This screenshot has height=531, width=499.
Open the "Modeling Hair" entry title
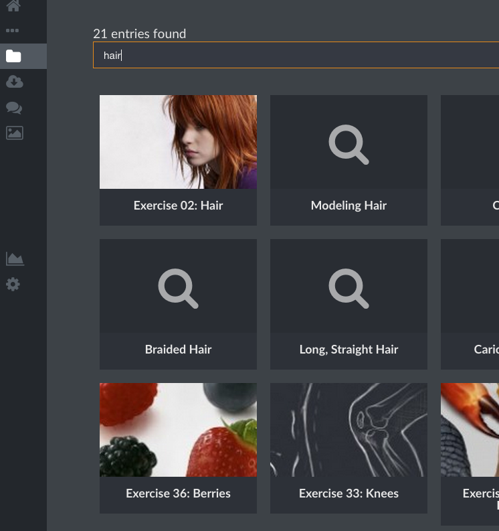[348, 206]
